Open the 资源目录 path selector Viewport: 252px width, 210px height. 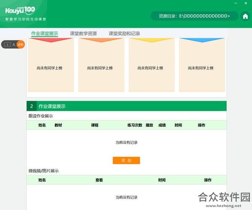(194, 16)
